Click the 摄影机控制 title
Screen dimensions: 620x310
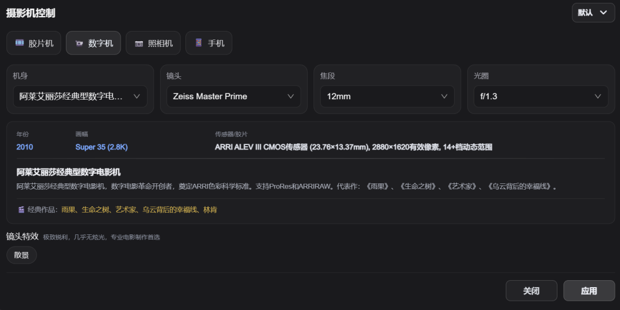point(30,13)
